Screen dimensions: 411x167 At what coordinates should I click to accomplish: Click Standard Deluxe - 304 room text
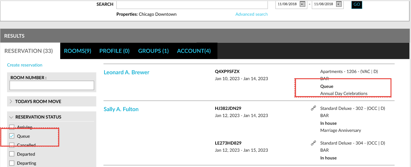click(353, 143)
